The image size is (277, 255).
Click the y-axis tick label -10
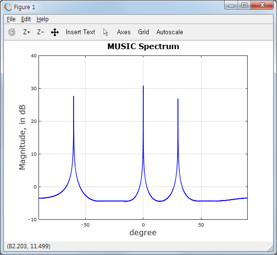33,220
